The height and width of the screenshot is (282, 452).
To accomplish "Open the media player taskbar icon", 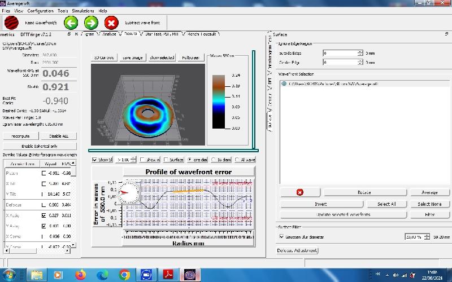I will [58, 275].
